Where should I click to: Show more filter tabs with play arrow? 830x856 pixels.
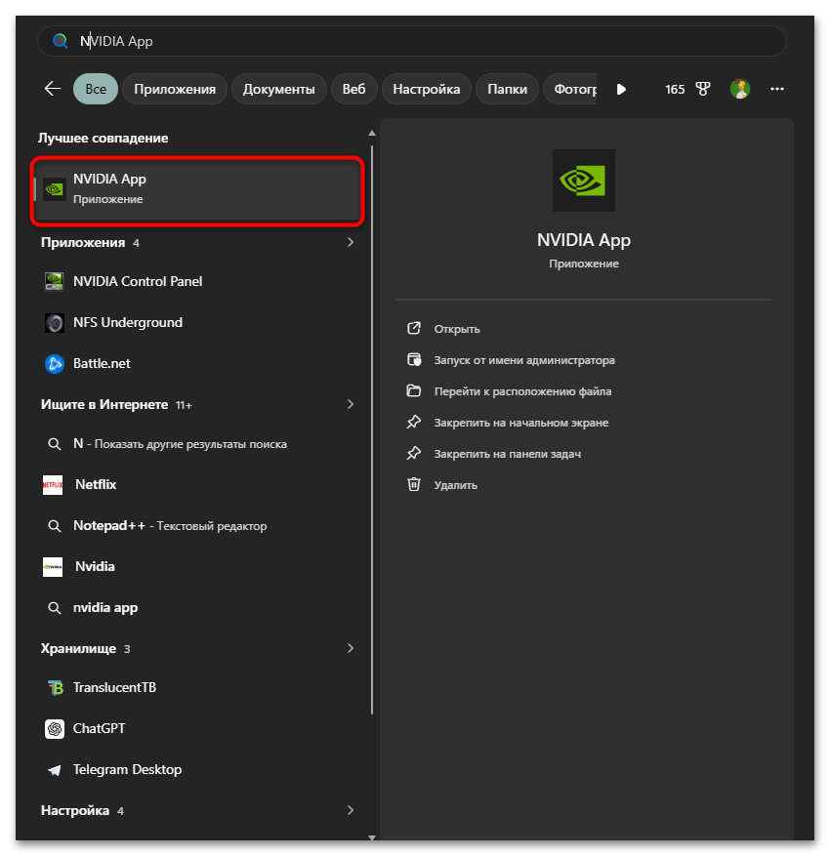(621, 89)
